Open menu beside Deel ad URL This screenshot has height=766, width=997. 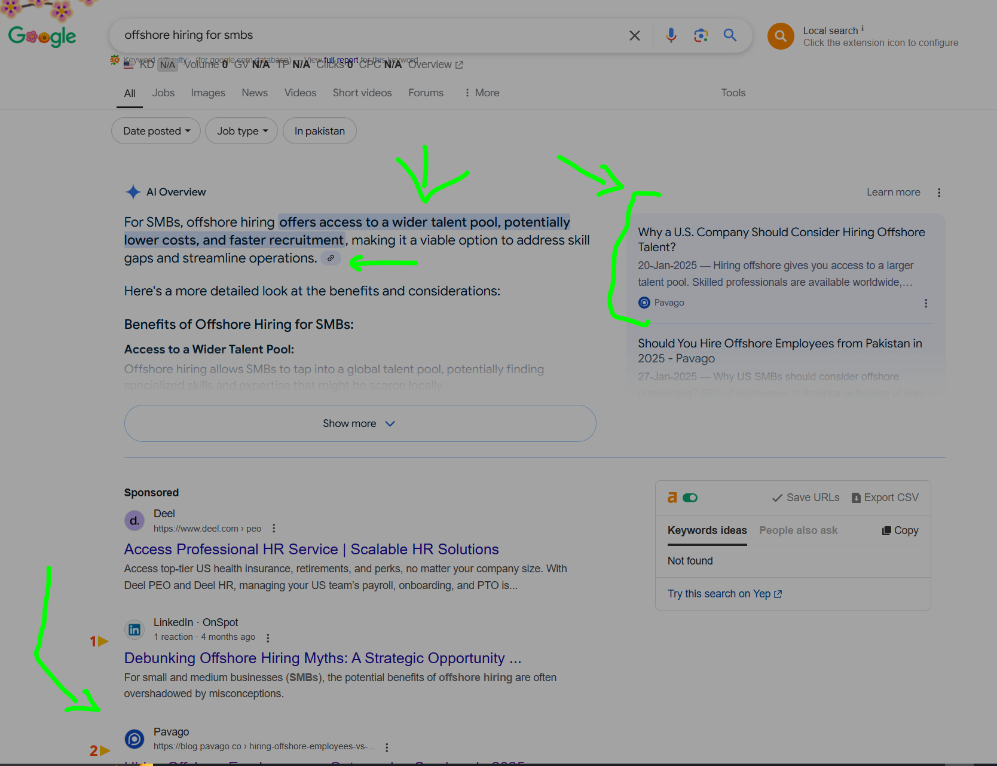pos(274,528)
